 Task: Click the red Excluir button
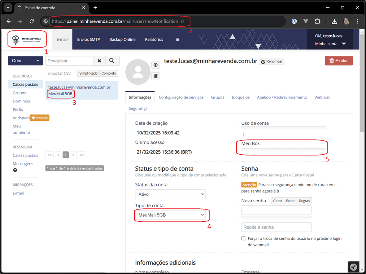pos(339,61)
